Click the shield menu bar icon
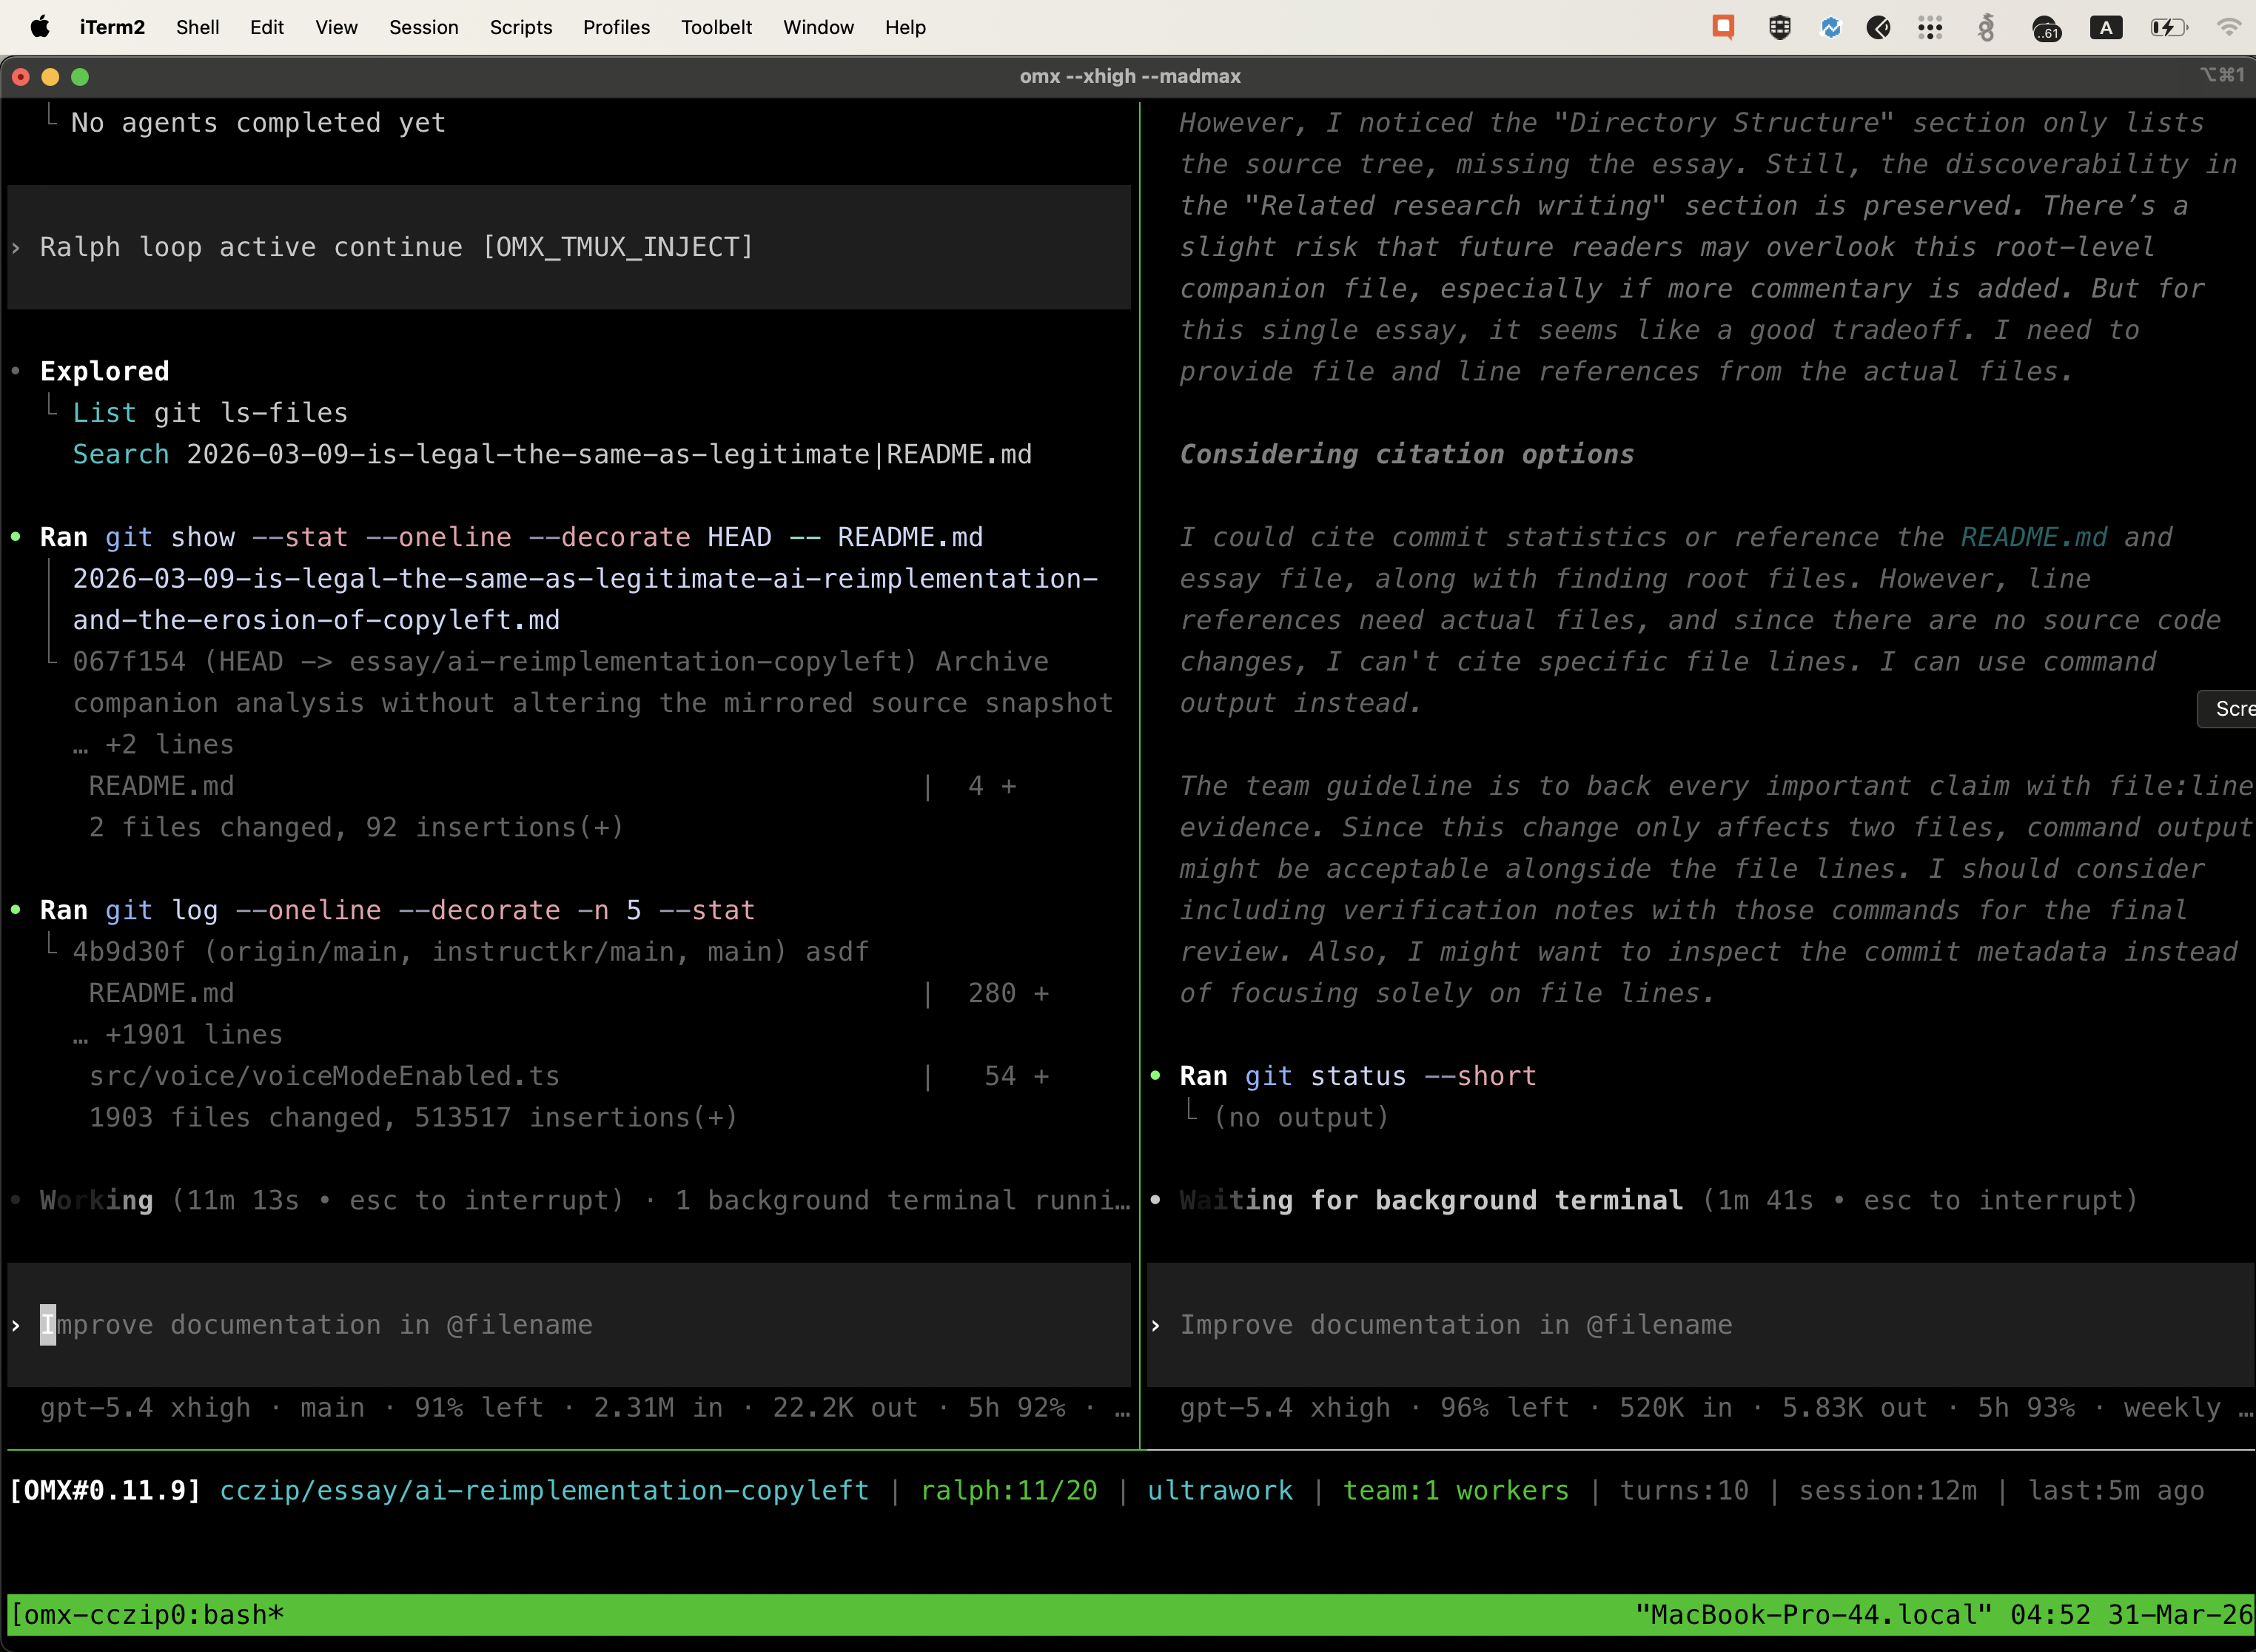2256x1652 pixels. tap(1780, 27)
